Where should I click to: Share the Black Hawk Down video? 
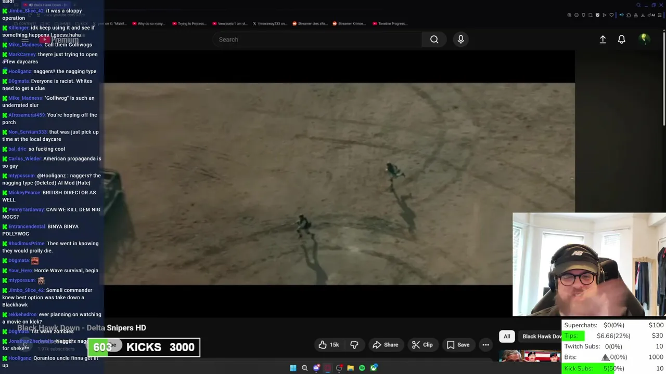pyautogui.click(x=386, y=345)
